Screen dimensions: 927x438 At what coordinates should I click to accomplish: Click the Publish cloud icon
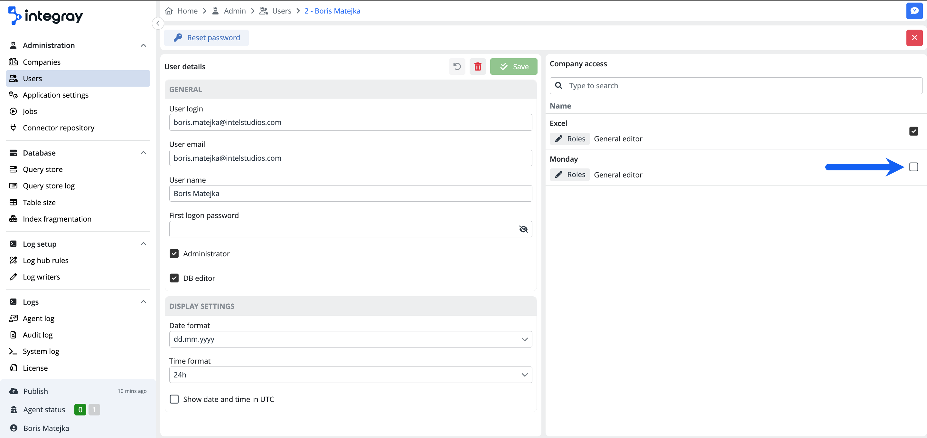tap(14, 391)
